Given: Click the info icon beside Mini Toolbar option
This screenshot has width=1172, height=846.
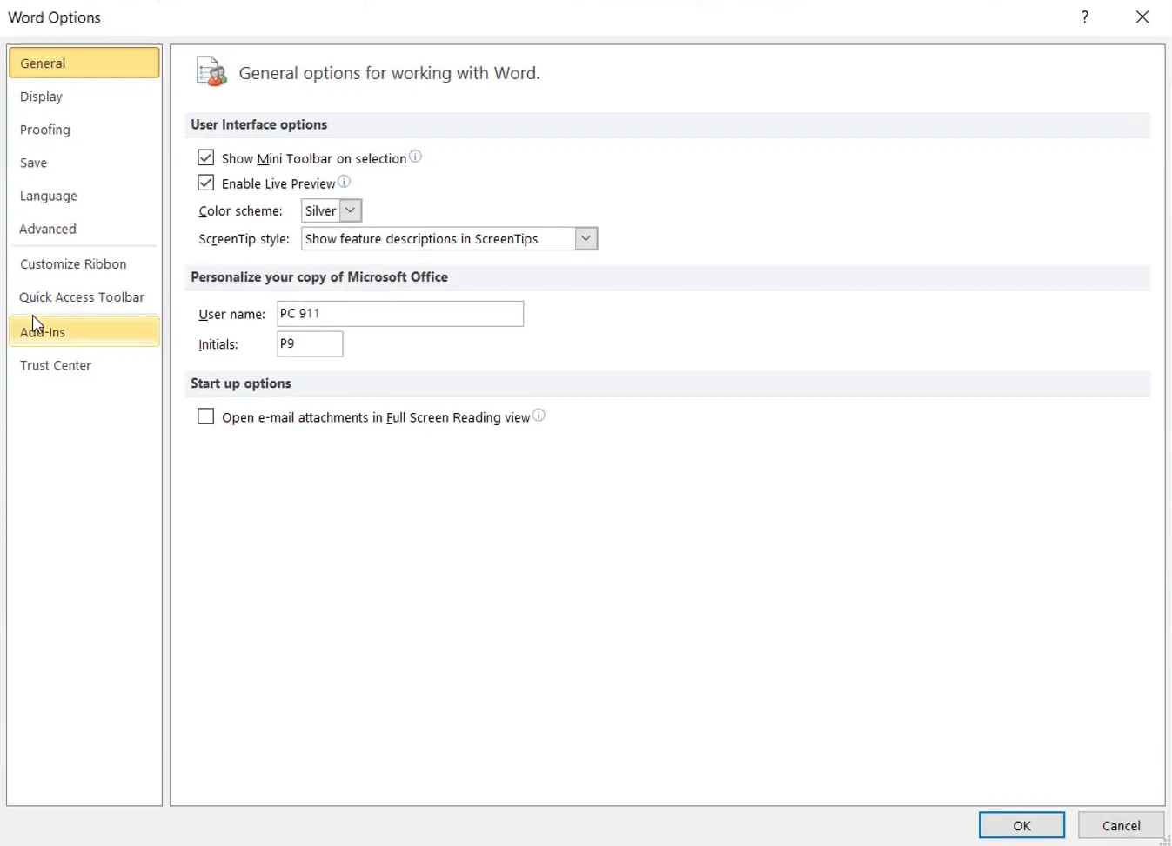Looking at the screenshot, I should point(415,157).
